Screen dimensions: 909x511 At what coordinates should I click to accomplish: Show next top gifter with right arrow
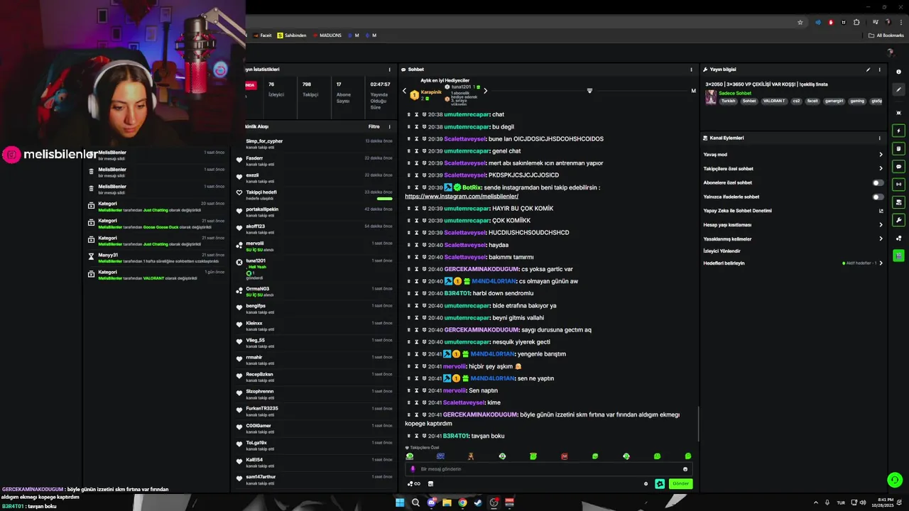click(x=485, y=91)
